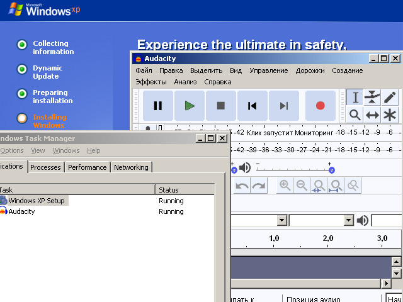This screenshot has height=302, width=403.
Task: Click Running status of Audacity task
Action: click(x=171, y=211)
